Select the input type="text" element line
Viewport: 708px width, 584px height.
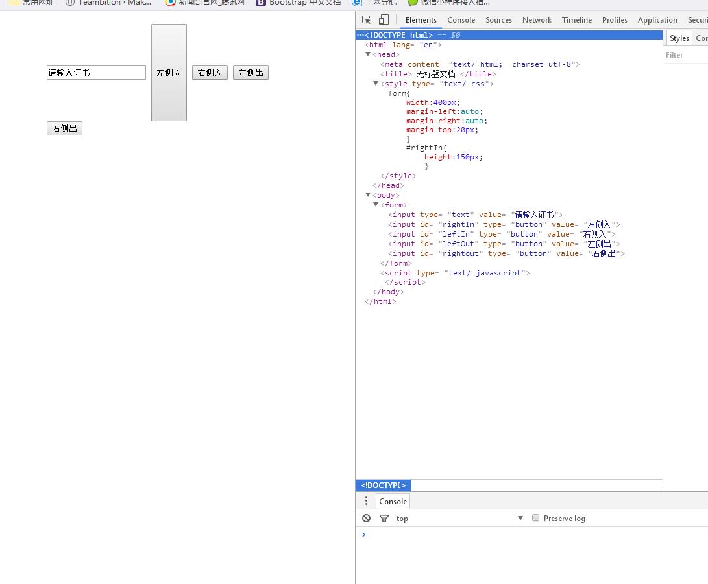pos(476,215)
